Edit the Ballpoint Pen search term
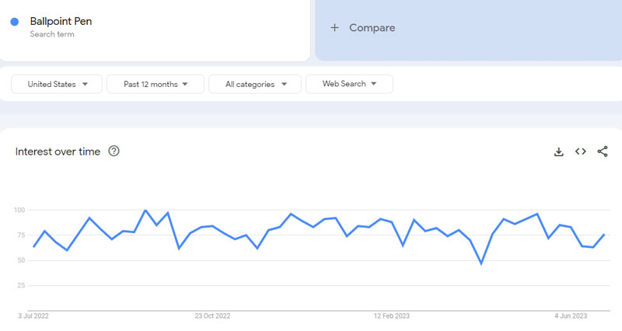The height and width of the screenshot is (331, 622). [x=61, y=22]
